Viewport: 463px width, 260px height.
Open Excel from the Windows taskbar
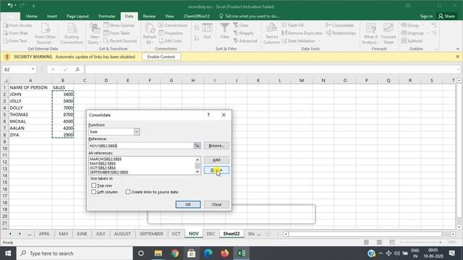(x=241, y=253)
